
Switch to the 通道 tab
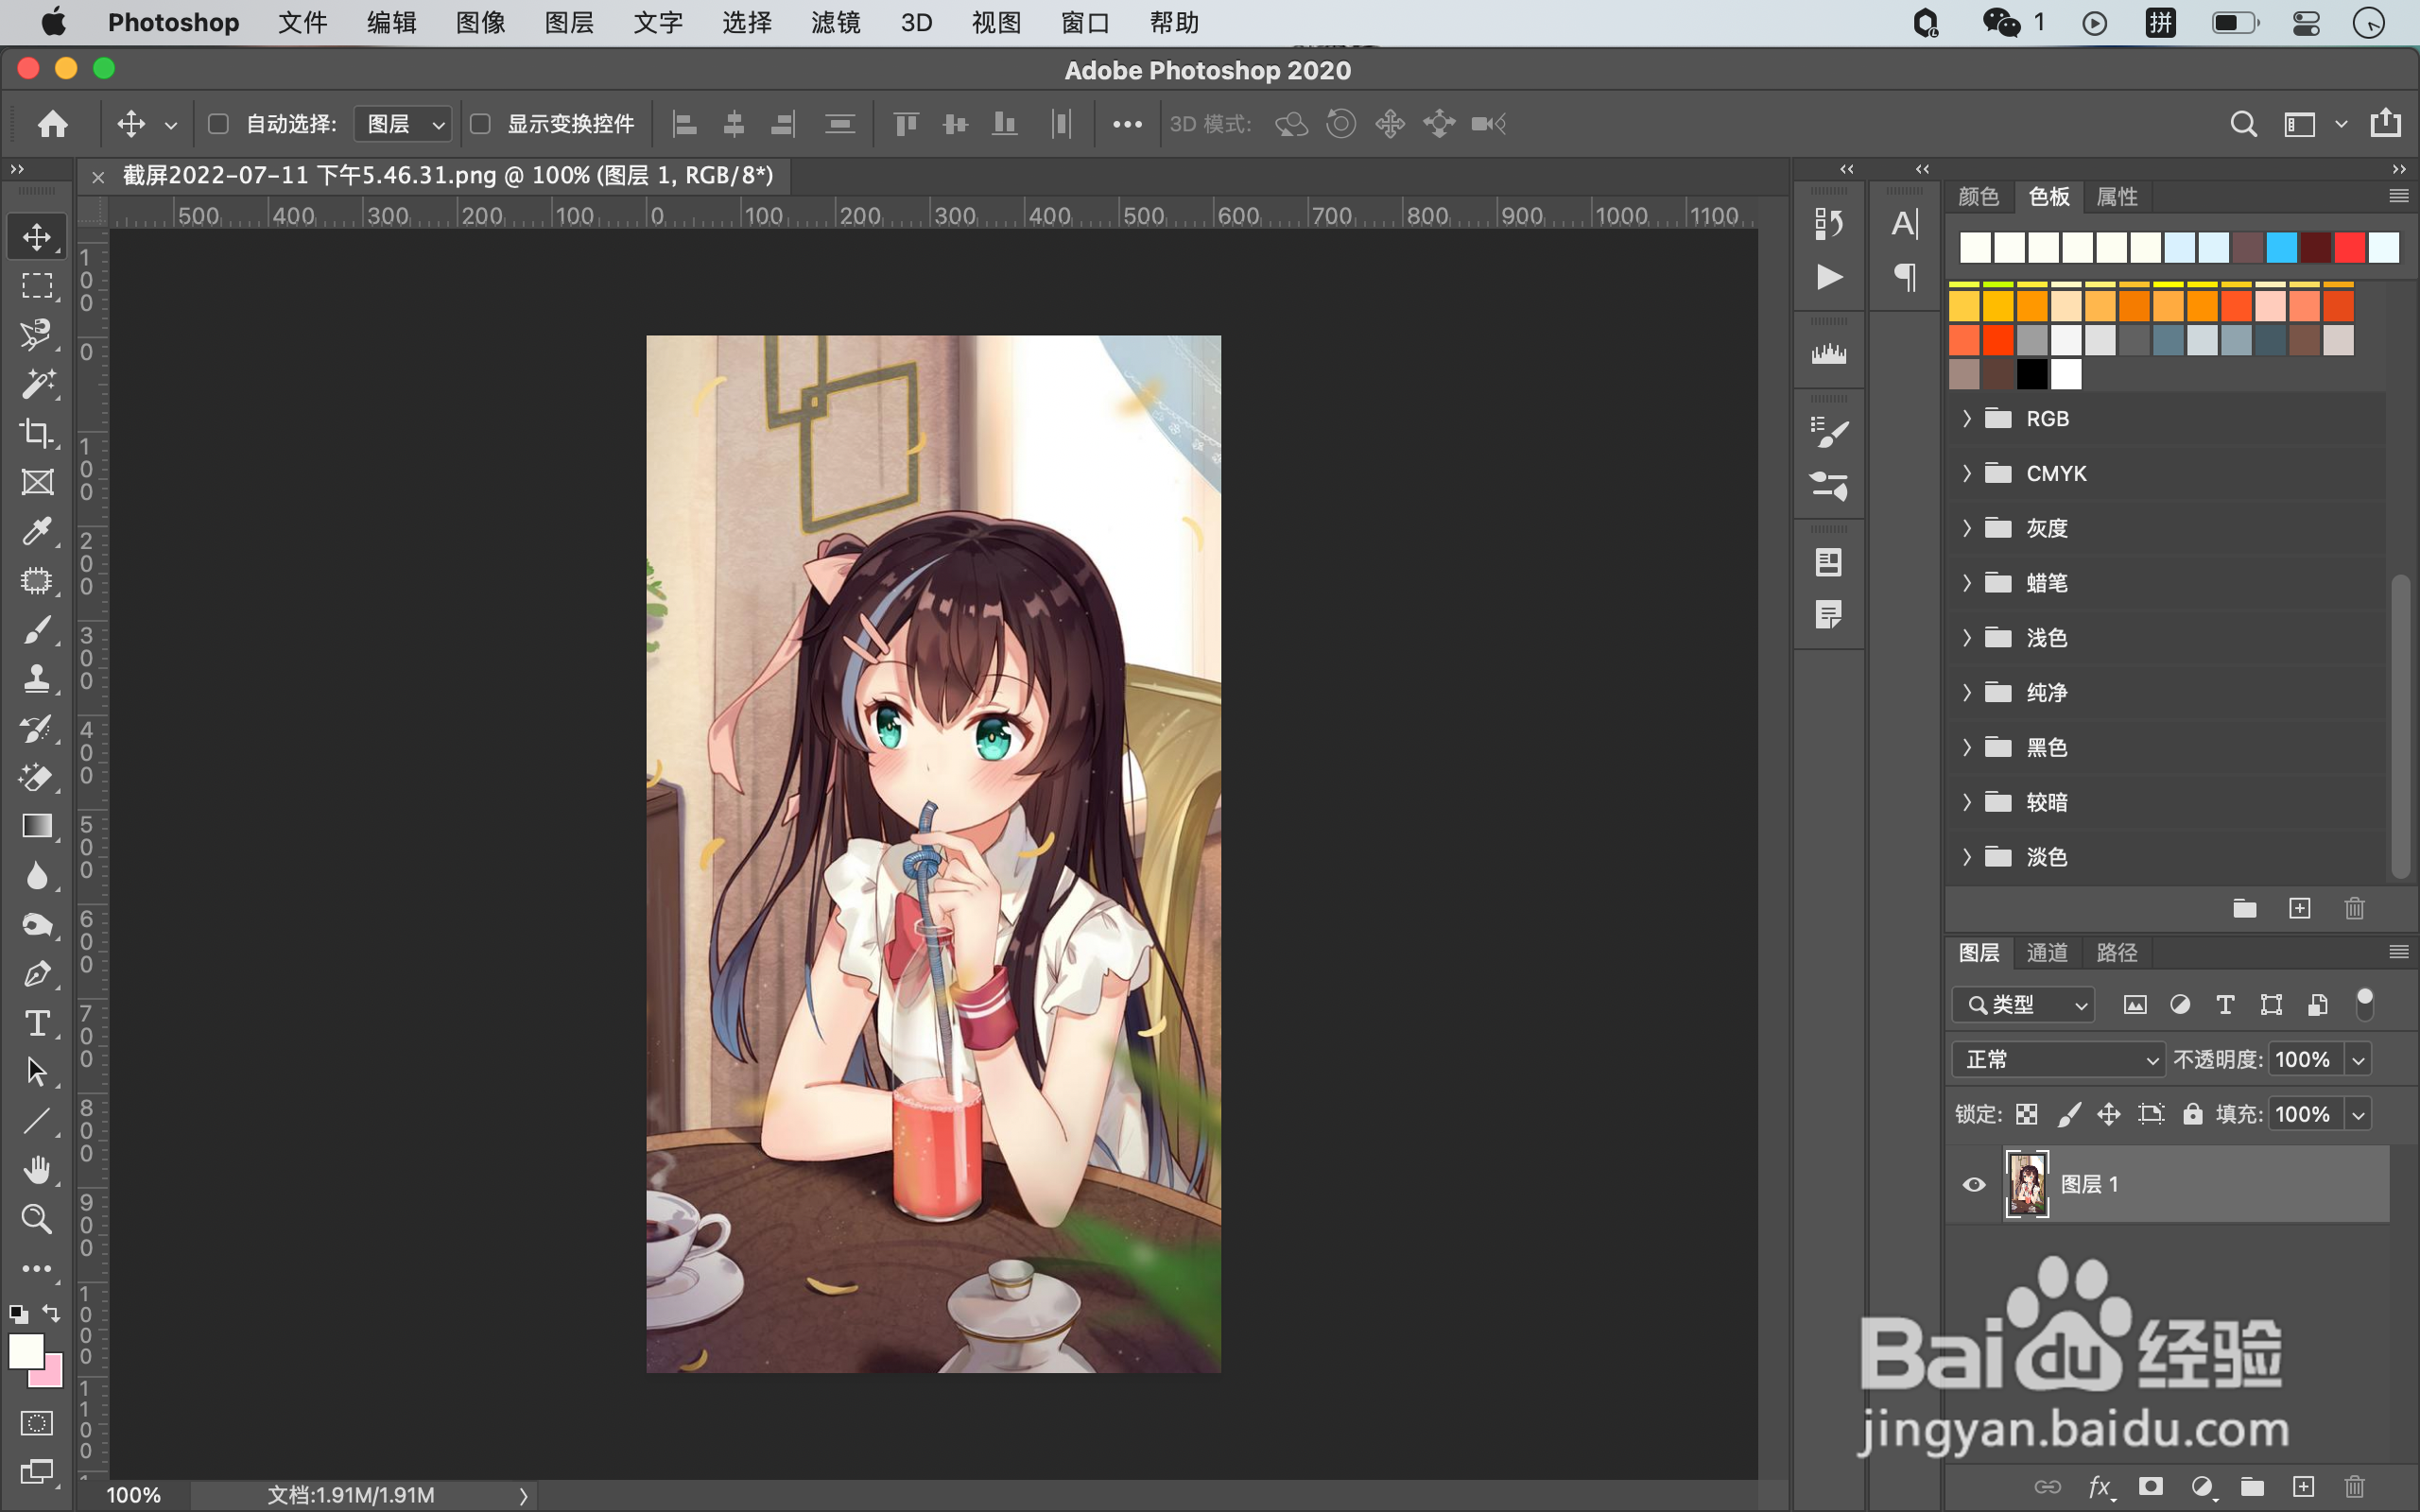click(x=2047, y=953)
